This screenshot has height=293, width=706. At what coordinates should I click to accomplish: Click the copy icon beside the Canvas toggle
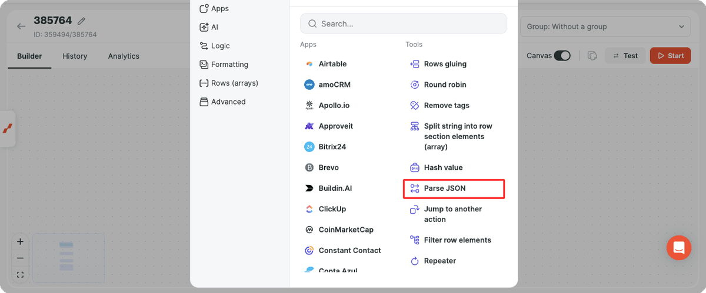coord(592,56)
